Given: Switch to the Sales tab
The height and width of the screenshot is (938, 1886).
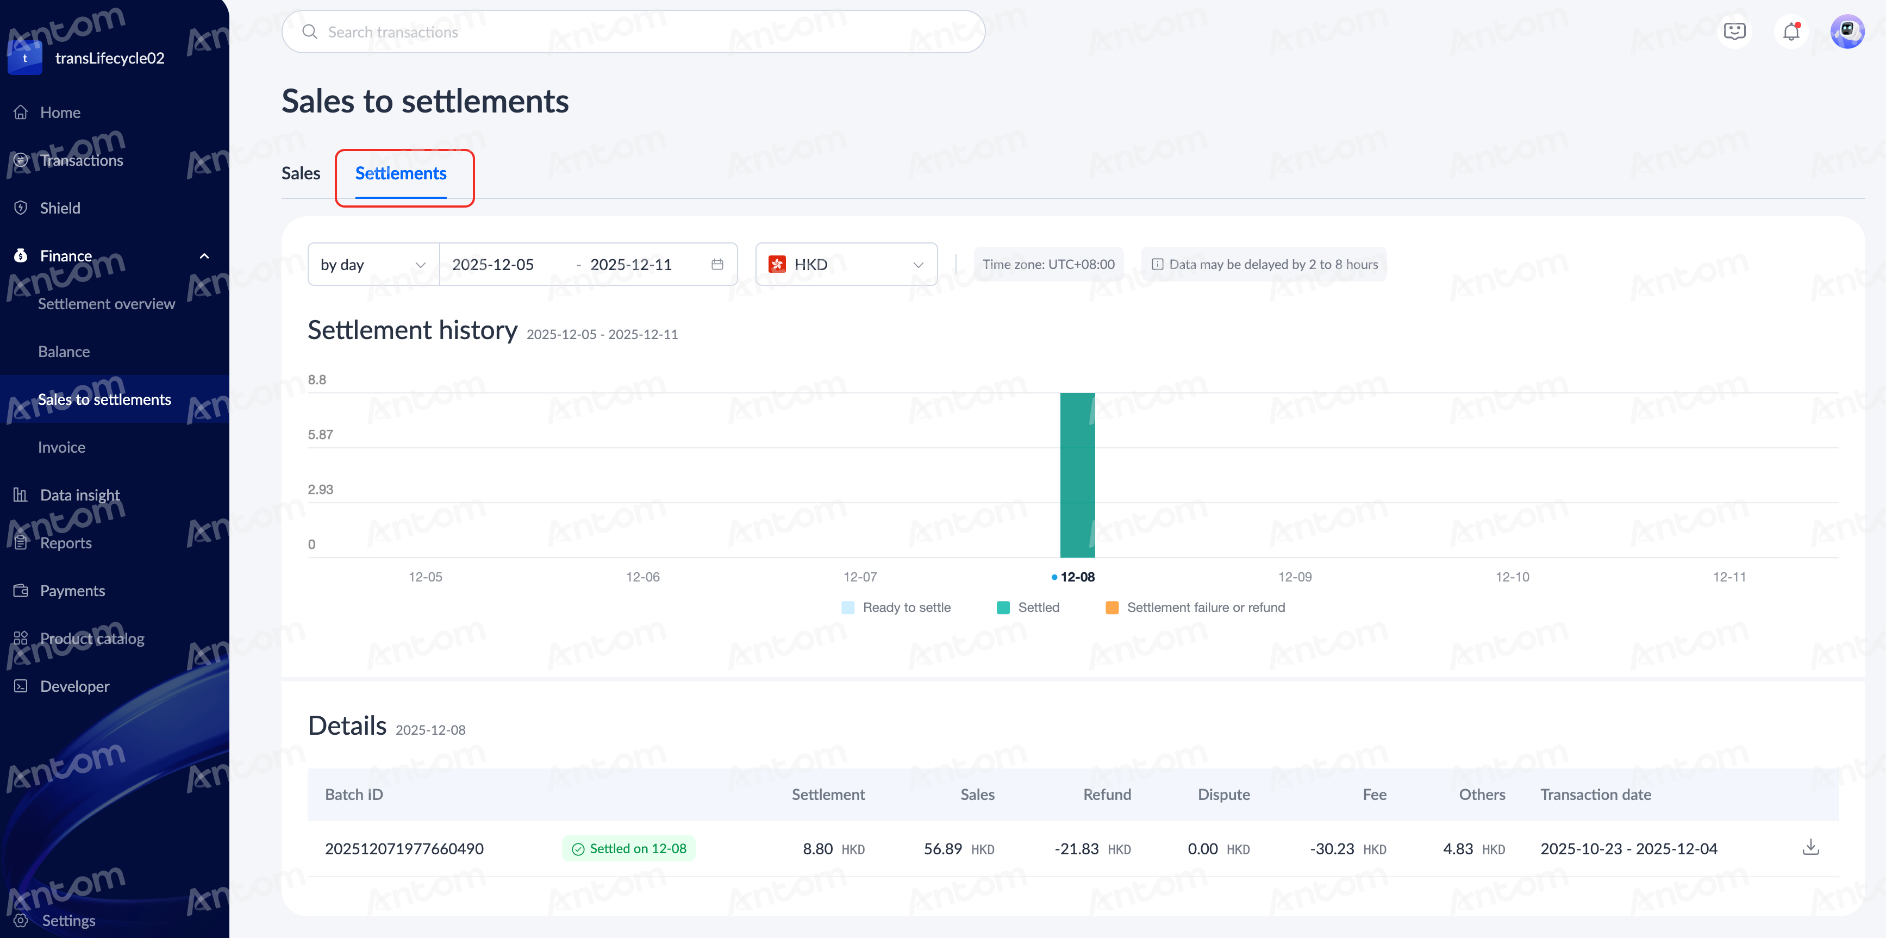Looking at the screenshot, I should 301,173.
